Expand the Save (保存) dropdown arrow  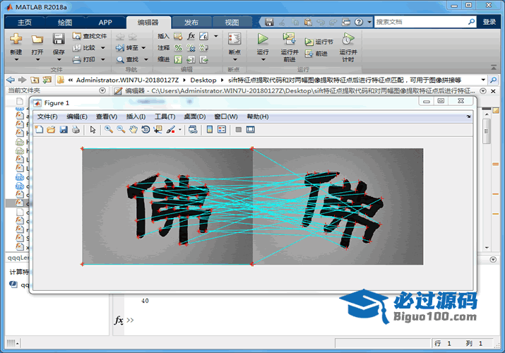click(59, 59)
